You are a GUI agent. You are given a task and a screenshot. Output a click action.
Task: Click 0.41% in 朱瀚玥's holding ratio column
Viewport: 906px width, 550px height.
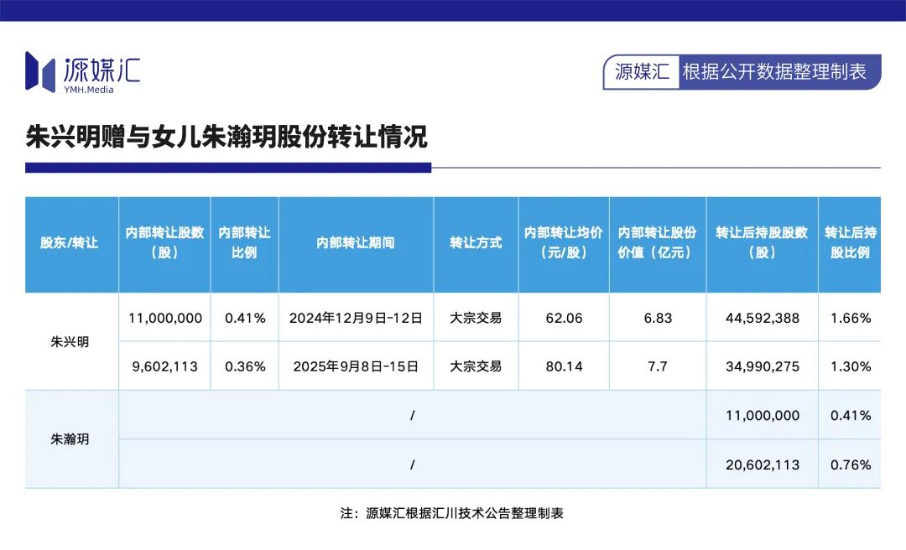(x=851, y=415)
